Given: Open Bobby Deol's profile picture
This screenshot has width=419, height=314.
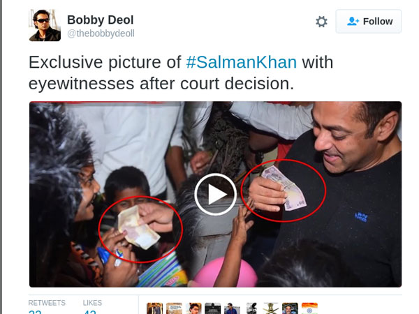Looking at the screenshot, I should pyautogui.click(x=45, y=25).
